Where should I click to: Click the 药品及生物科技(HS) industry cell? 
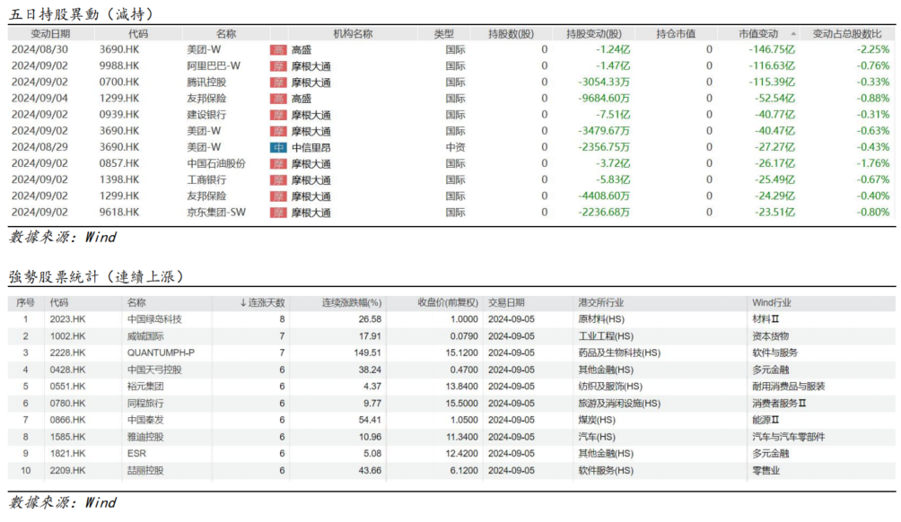[619, 353]
